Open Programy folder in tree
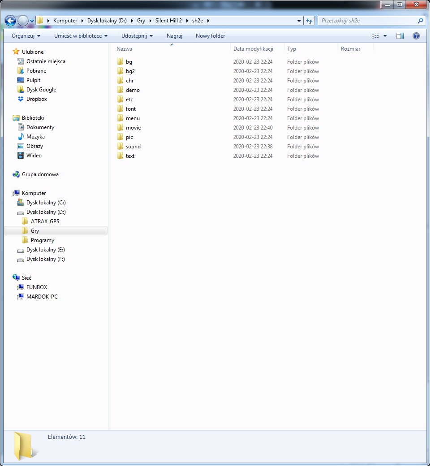This screenshot has width=431, height=468. 43,240
